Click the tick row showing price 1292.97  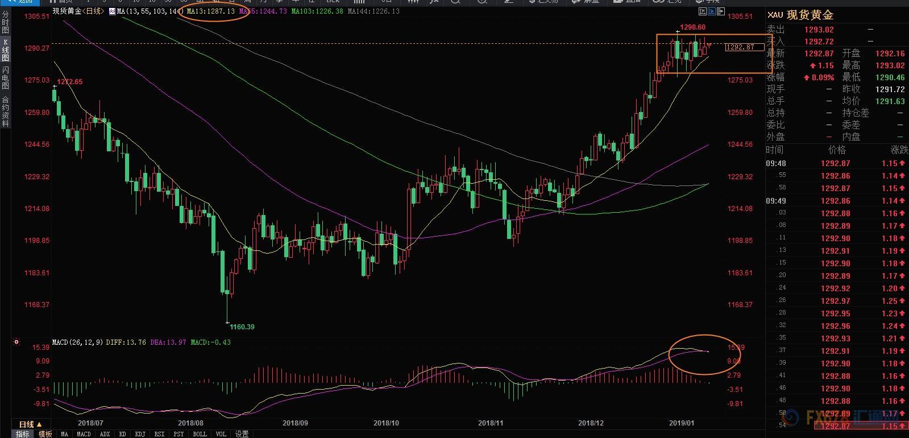[x=837, y=301]
